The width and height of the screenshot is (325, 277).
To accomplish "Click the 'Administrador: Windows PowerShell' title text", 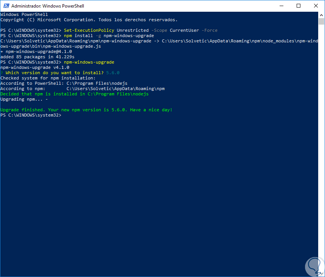I will (x=48, y=6).
